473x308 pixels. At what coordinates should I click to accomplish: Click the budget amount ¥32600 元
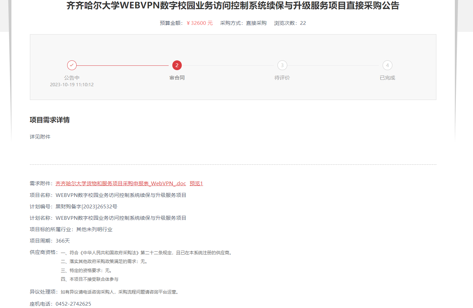[x=200, y=23]
